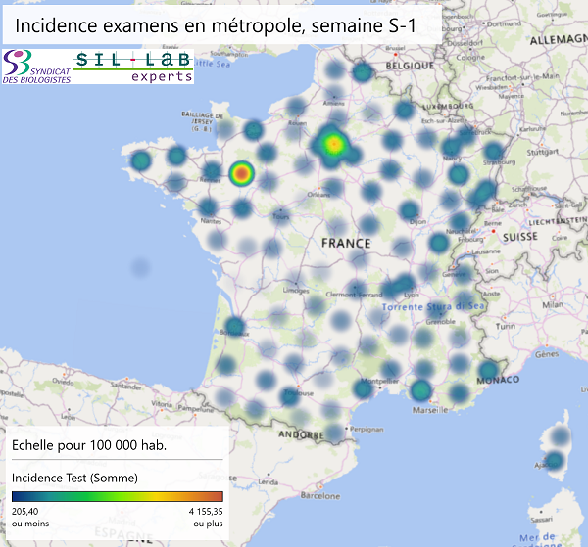
Task: Click the ANDORRE label on the map
Action: pos(302,433)
